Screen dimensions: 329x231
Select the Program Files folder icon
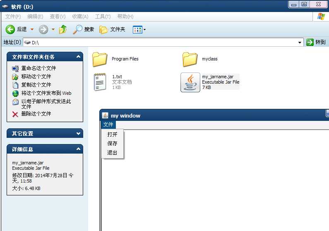pyautogui.click(x=100, y=59)
